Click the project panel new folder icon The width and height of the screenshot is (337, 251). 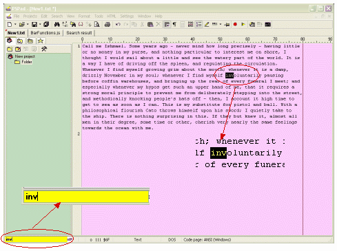10,49
